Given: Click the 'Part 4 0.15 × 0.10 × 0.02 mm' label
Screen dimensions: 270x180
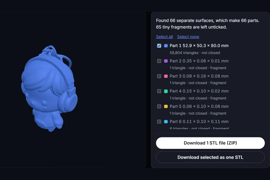Looking at the screenshot, I should 199,91.
